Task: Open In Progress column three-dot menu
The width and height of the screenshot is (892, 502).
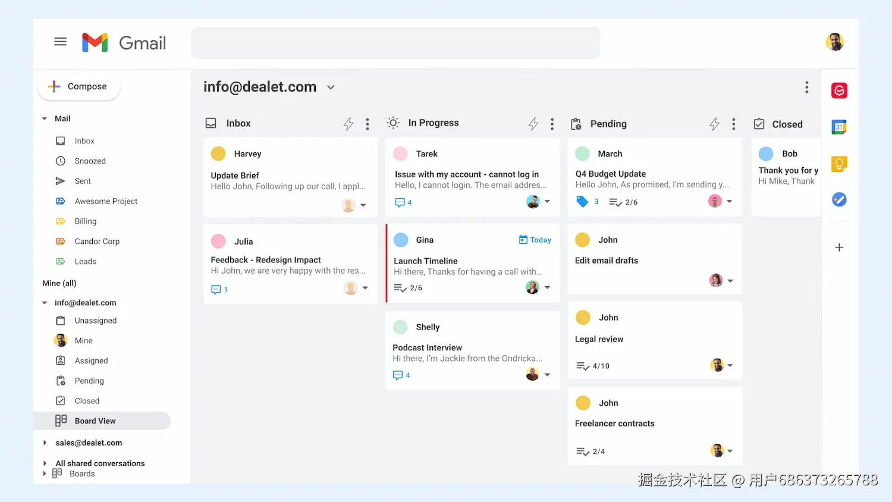Action: click(x=552, y=124)
